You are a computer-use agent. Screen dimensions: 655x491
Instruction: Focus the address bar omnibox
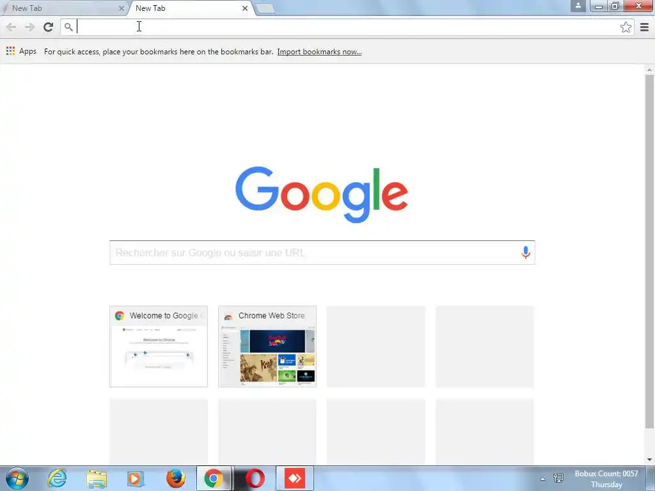point(347,27)
